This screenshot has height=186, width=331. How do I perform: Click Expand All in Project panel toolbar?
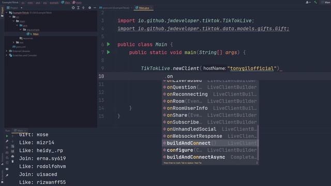(78, 8)
